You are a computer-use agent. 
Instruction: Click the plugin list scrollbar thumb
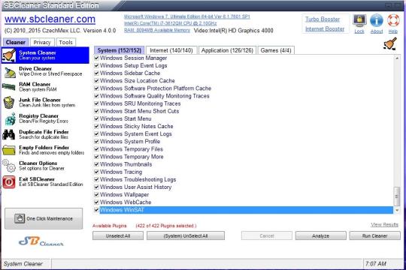(x=397, y=196)
